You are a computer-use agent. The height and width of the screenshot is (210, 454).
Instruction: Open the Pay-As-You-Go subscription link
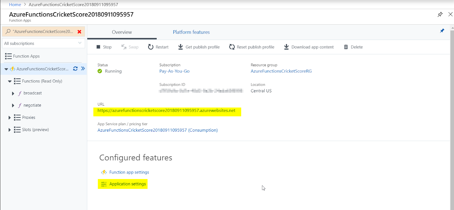click(175, 71)
